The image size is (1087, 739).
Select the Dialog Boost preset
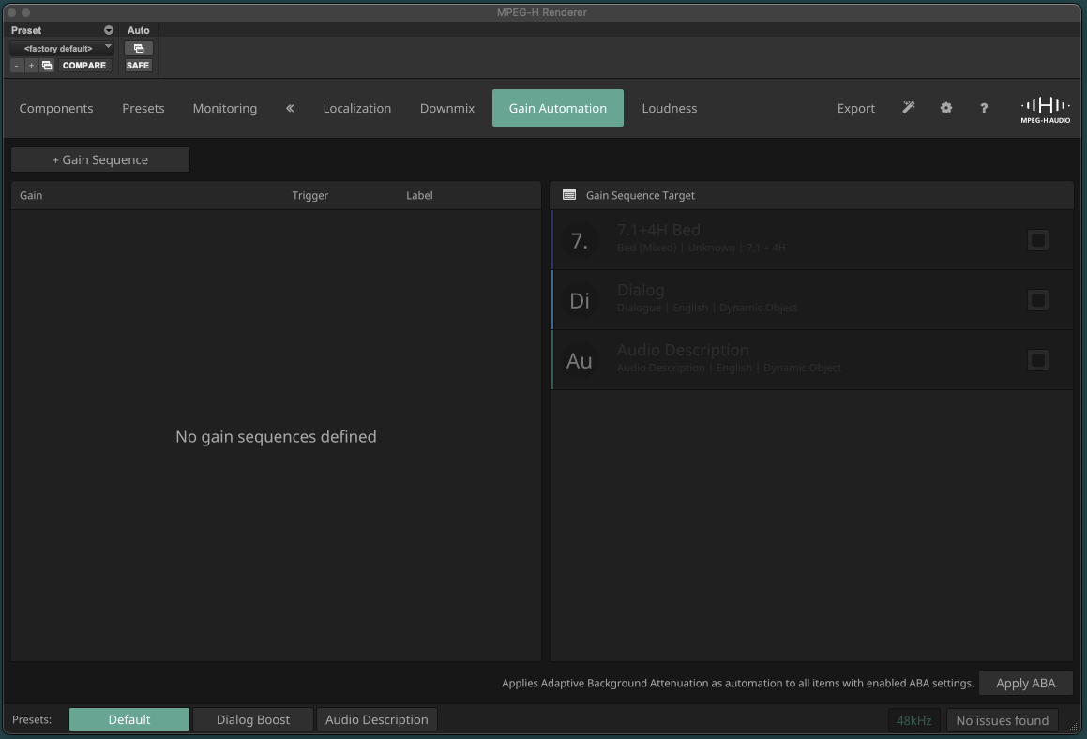[x=253, y=719]
